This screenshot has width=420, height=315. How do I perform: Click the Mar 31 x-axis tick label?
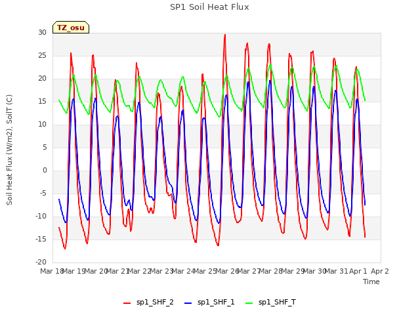click(336, 271)
